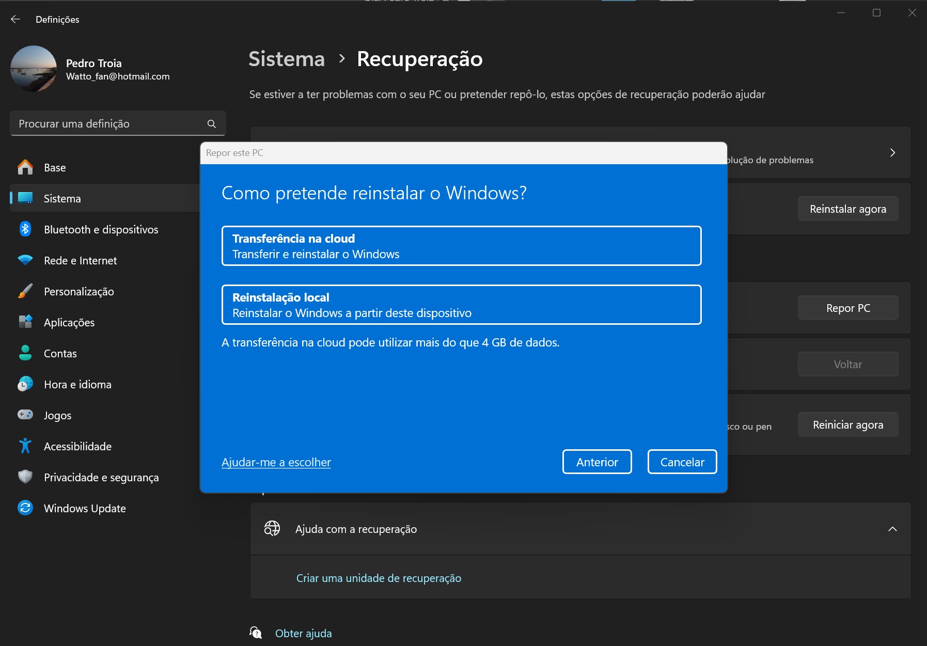This screenshot has width=927, height=646.
Task: Click the Windows Update sync icon
Action: tap(25, 508)
